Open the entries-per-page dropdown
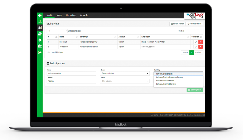Screen dimensions: 243x140 click(57, 31)
